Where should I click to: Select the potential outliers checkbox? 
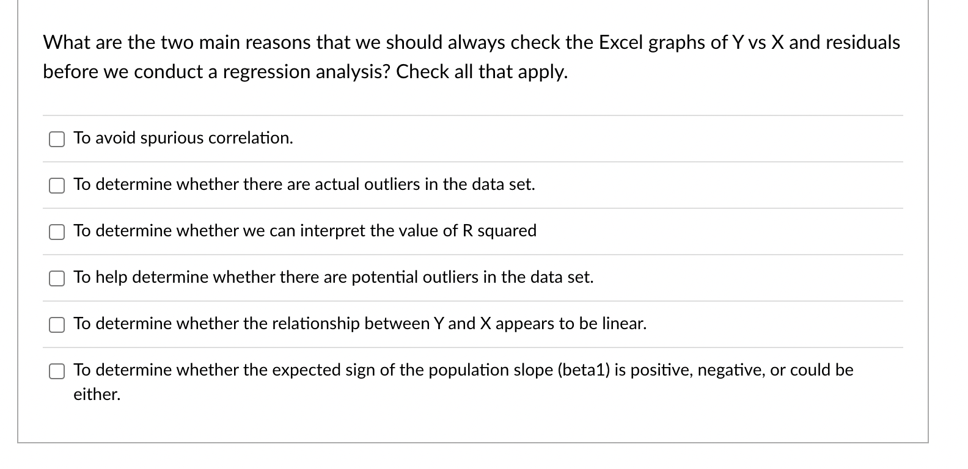coord(57,278)
